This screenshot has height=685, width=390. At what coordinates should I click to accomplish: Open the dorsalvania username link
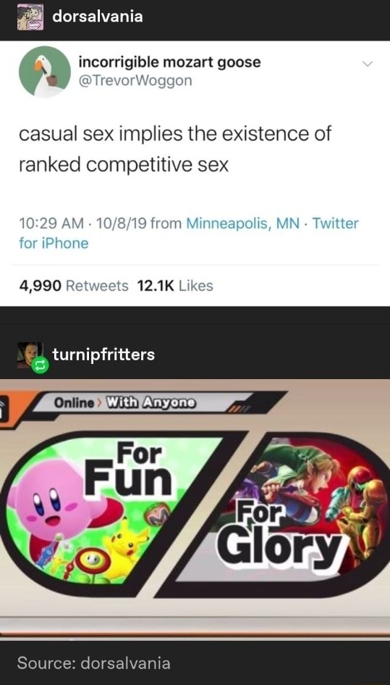[x=97, y=17]
